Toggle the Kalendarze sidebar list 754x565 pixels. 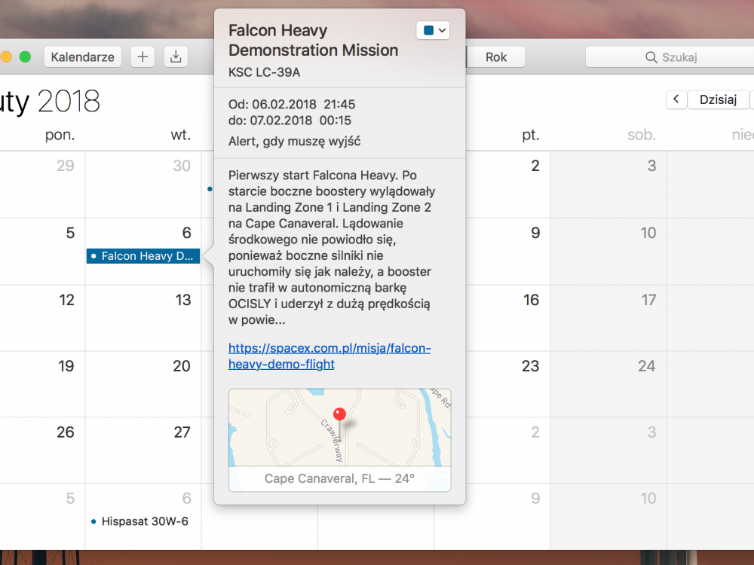click(83, 57)
